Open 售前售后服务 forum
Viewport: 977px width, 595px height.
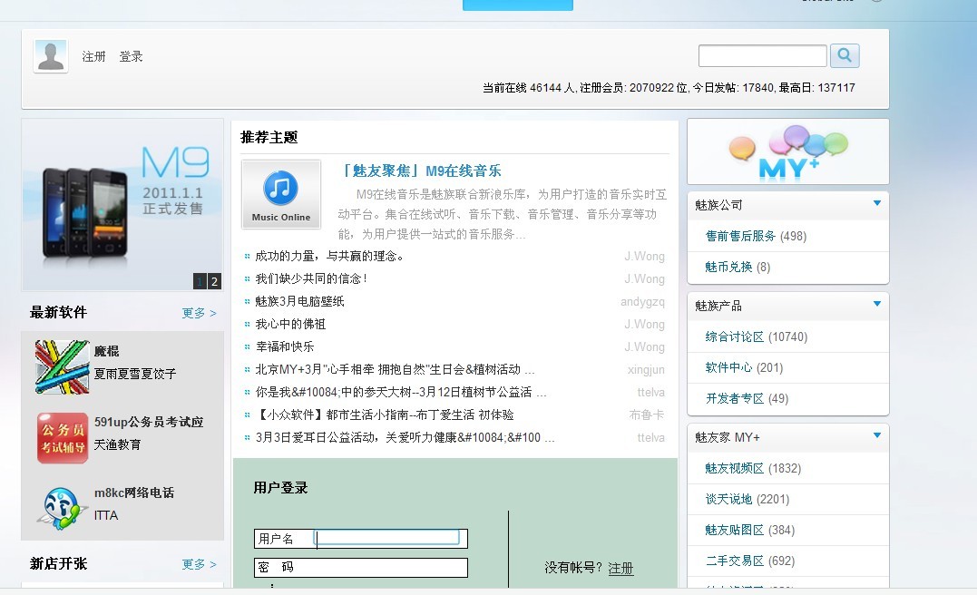point(740,236)
